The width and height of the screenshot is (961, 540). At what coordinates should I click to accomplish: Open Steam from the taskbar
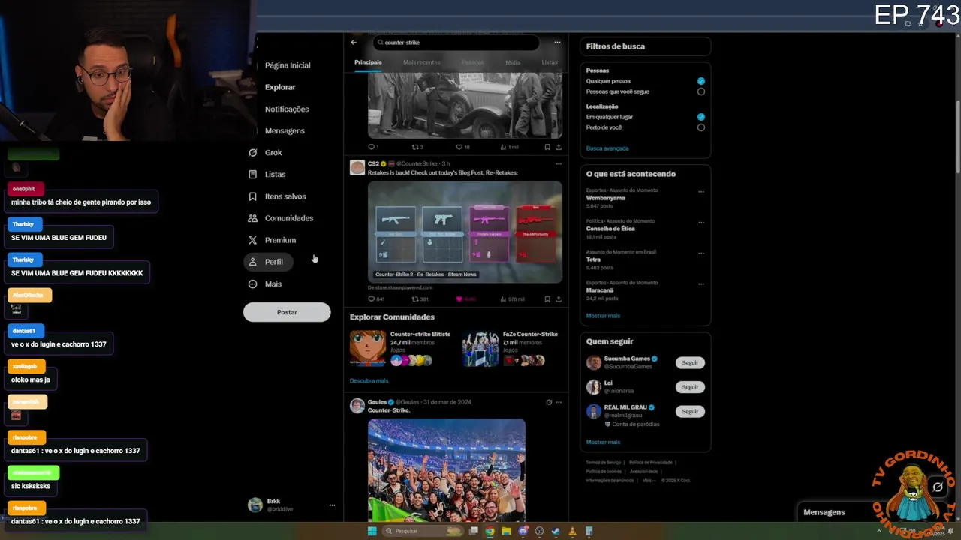click(x=556, y=532)
